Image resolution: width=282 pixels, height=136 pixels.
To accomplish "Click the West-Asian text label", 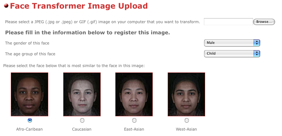I will [186, 129].
